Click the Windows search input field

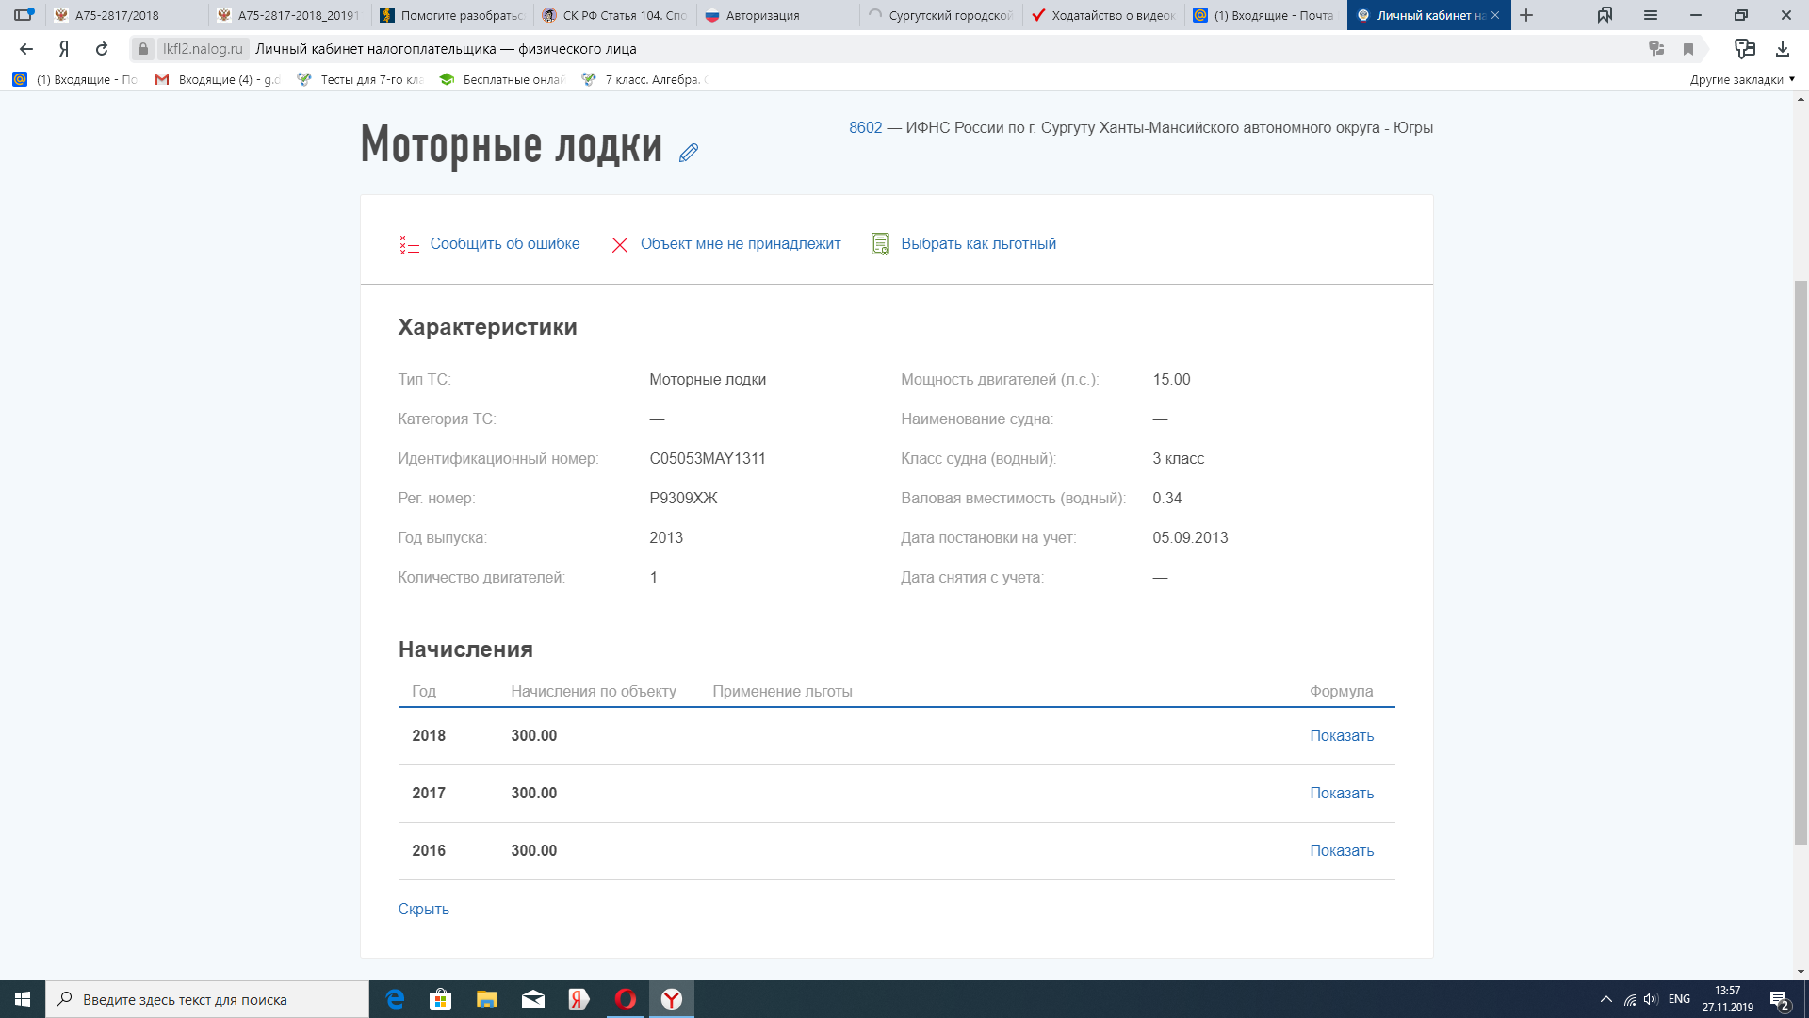[x=207, y=999]
